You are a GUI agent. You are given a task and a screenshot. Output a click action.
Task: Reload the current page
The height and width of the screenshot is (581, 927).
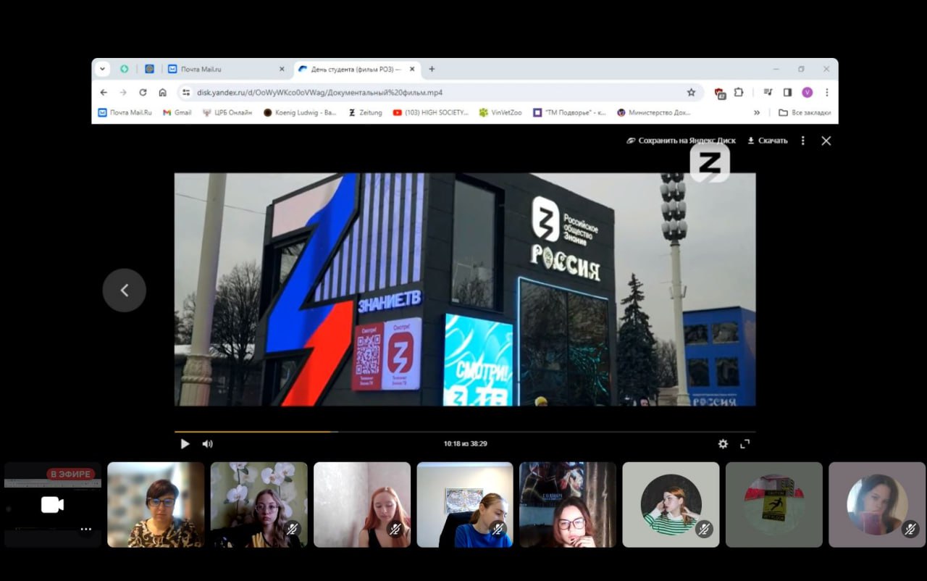143,92
